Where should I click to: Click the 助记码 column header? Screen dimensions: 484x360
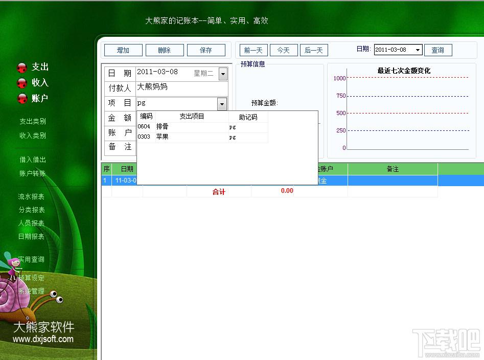coord(248,117)
